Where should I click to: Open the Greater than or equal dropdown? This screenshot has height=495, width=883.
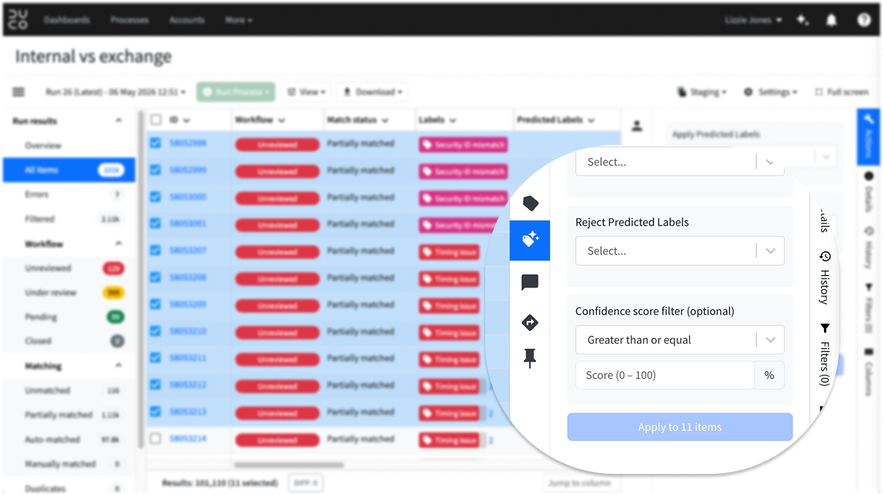pyautogui.click(x=680, y=340)
